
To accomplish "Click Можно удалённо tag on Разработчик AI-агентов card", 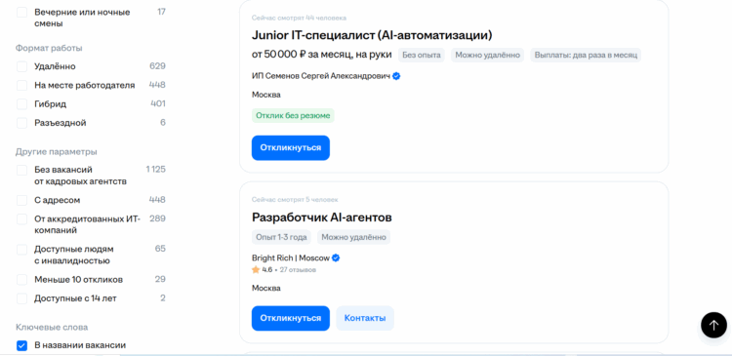I will coord(354,237).
